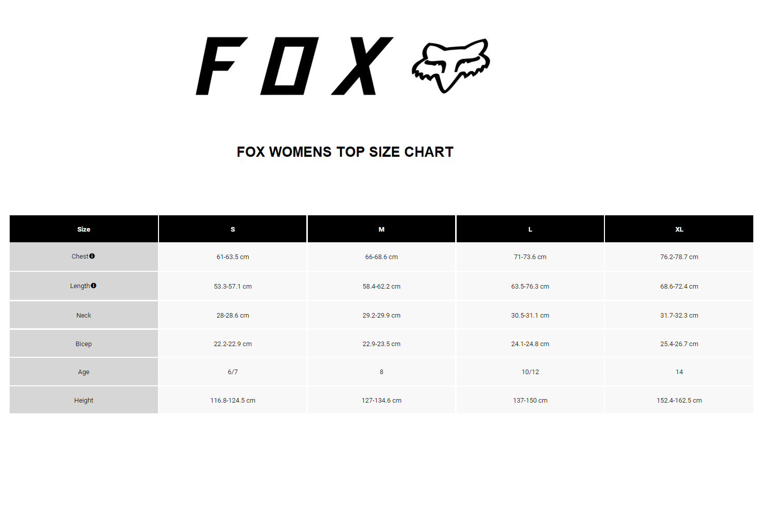
Task: Click the M size column header
Action: click(381, 229)
